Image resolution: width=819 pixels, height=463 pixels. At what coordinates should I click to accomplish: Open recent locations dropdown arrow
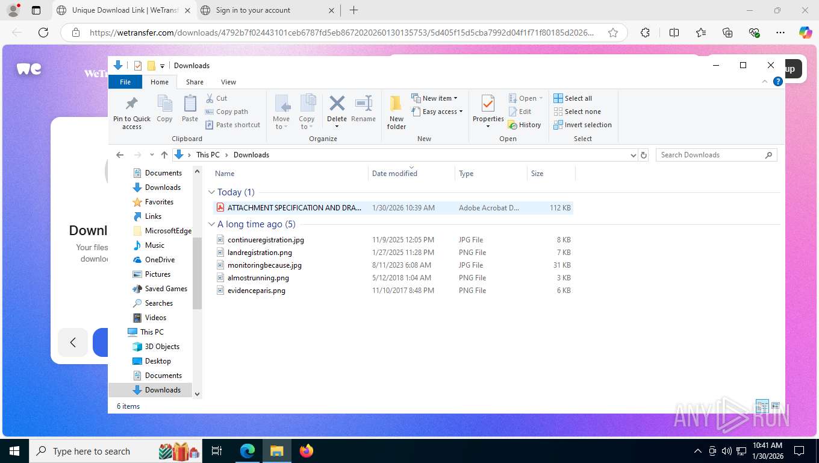pos(152,155)
